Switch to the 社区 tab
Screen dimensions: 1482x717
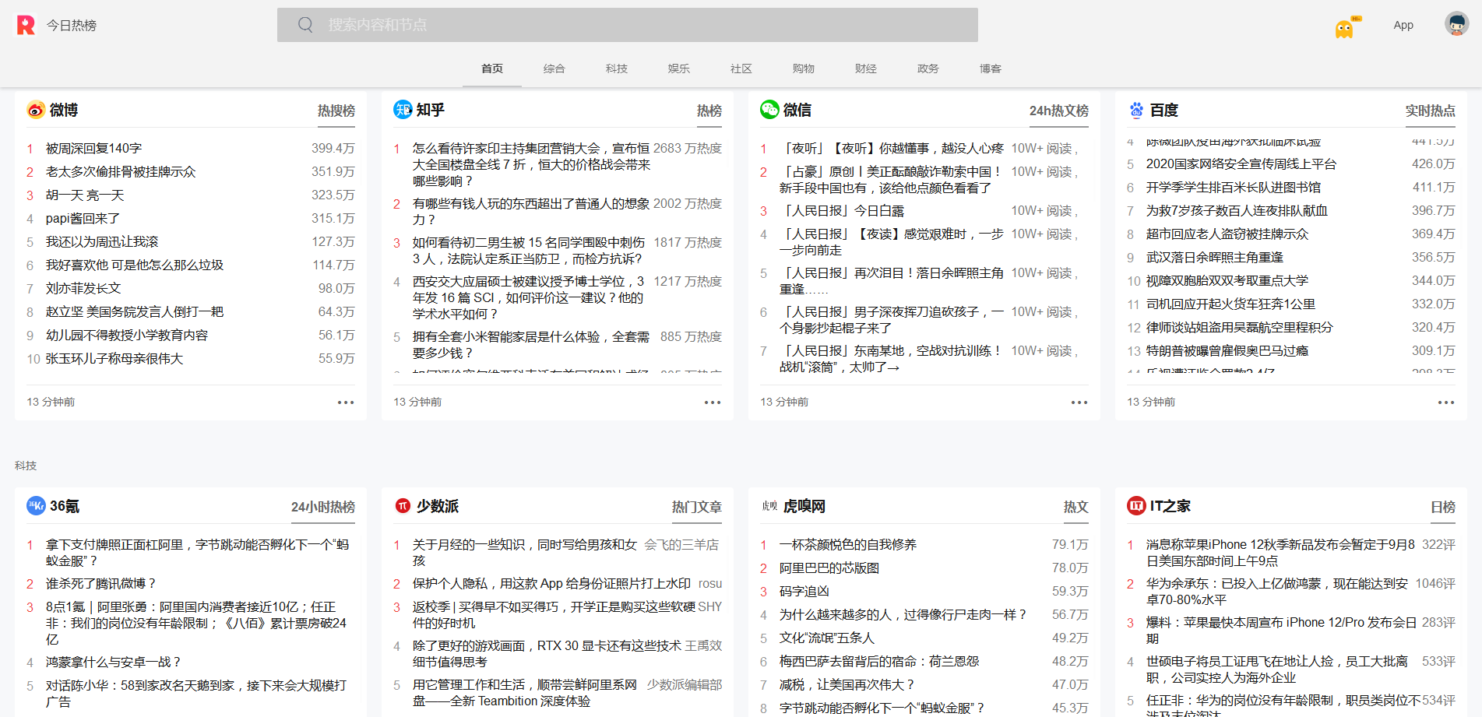tap(741, 69)
